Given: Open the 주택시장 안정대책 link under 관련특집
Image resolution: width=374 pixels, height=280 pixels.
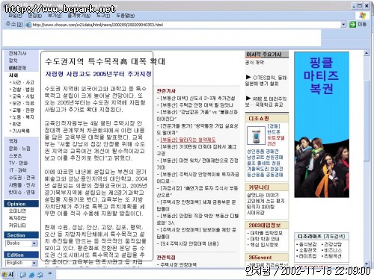Looking at the screenshot, I should coord(179,264).
